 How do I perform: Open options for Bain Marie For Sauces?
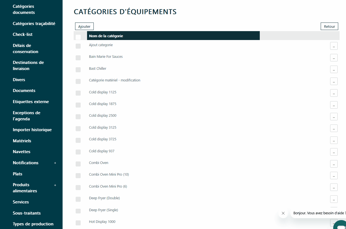[333, 58]
